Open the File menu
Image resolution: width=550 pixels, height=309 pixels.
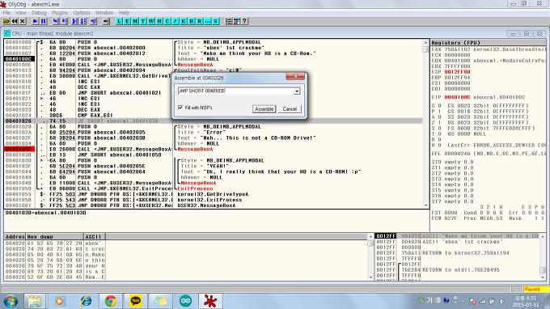(x=6, y=13)
